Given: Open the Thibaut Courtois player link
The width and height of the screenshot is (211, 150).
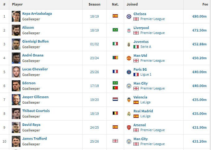Looking at the screenshot, I should (x=36, y=111).
